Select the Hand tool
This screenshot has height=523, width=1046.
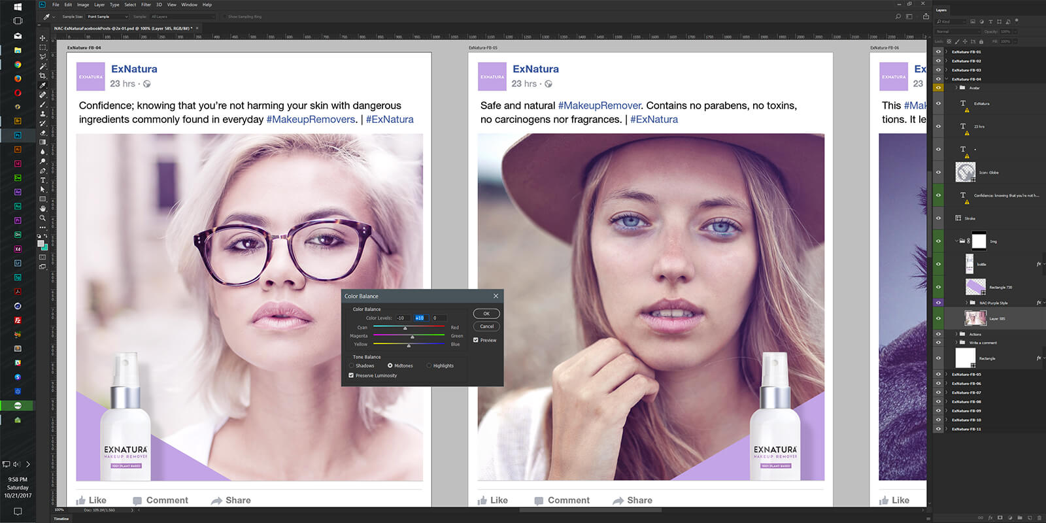click(42, 208)
